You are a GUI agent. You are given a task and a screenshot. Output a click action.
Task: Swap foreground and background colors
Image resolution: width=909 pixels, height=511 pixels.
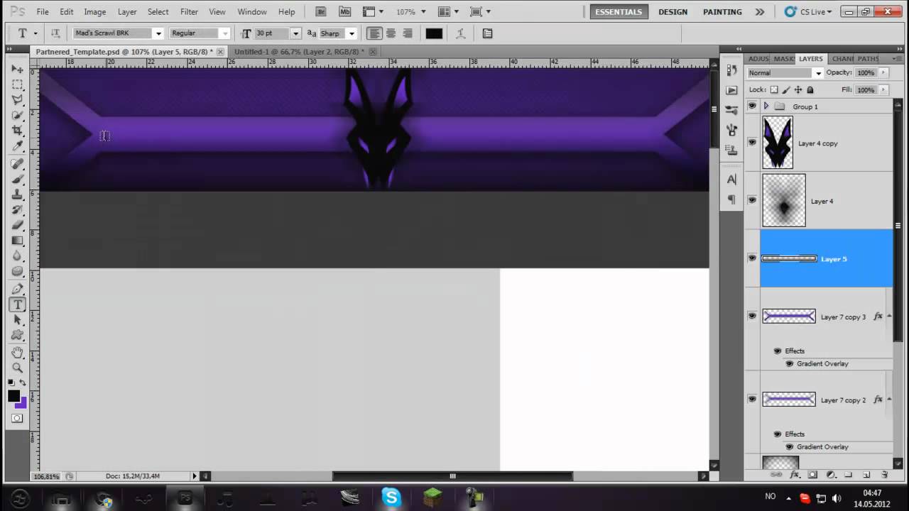click(x=23, y=383)
